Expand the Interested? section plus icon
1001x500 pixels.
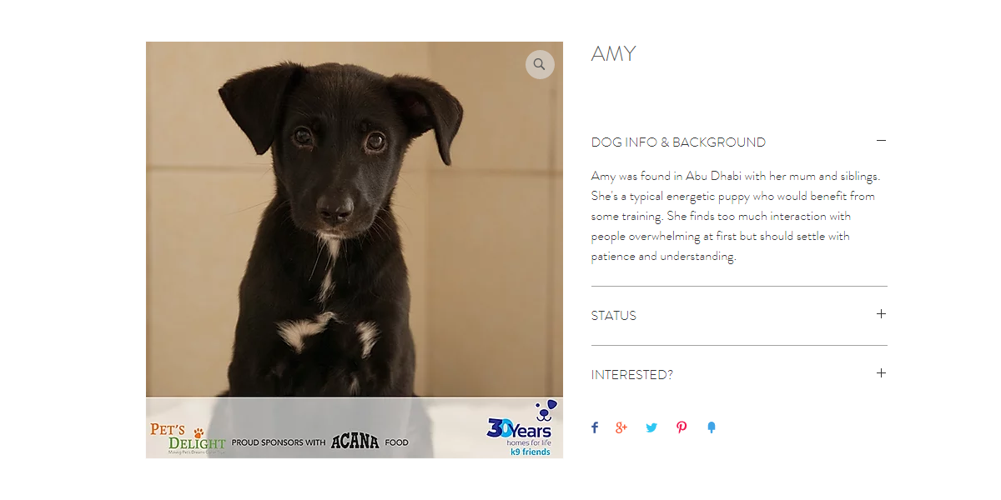(881, 373)
